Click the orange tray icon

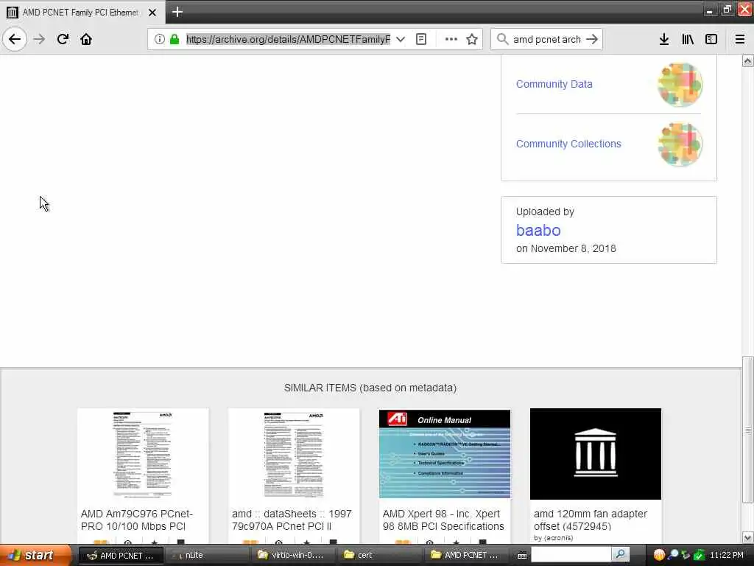click(x=659, y=555)
